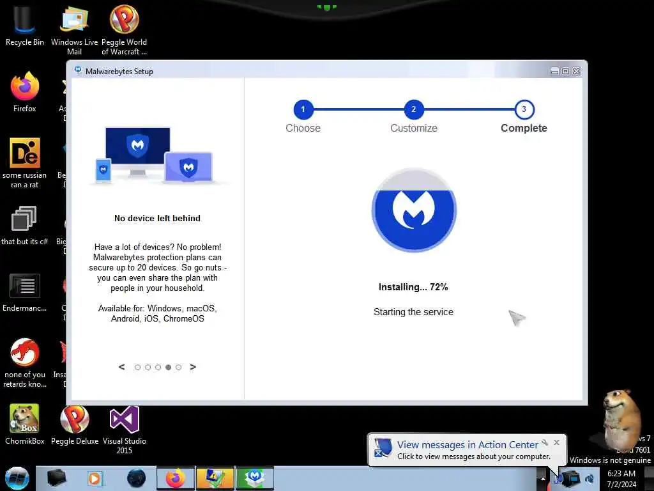Go to the next slide arrow
Screen dimensions: 654x491
tap(193, 367)
